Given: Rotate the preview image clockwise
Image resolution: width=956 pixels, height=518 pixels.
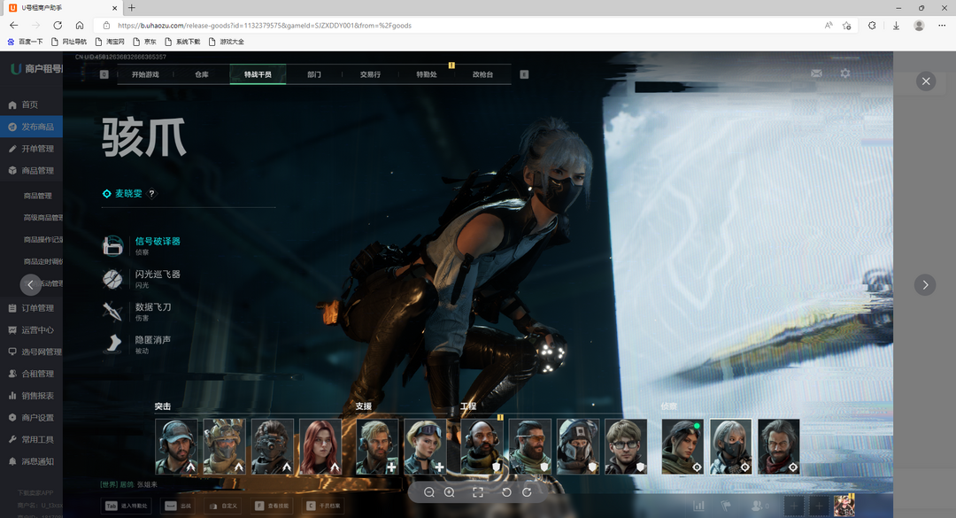Looking at the screenshot, I should tap(527, 492).
